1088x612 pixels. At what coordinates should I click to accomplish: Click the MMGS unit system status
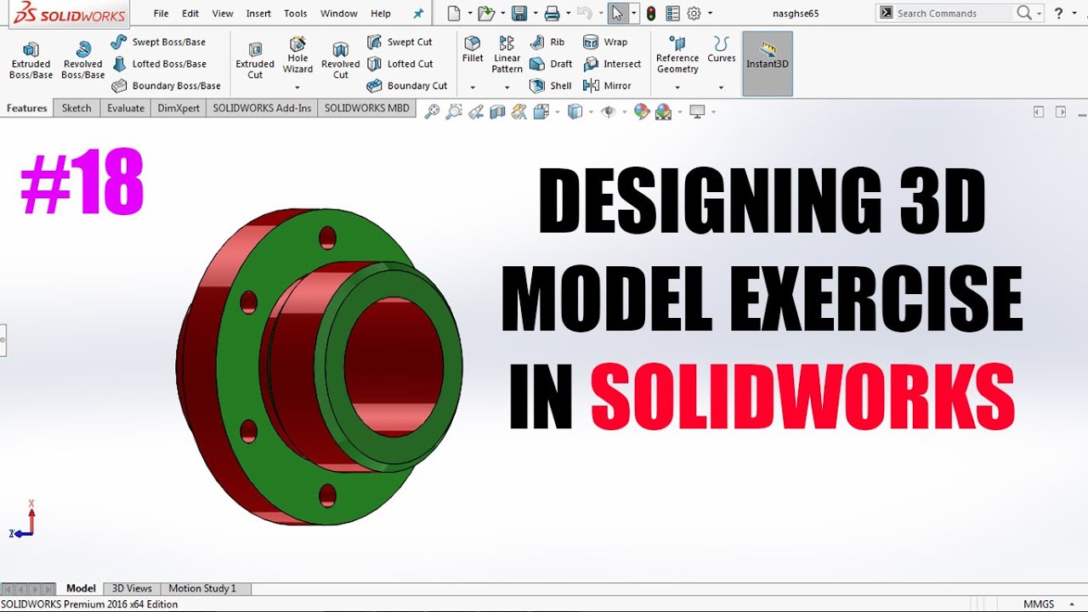coord(1039,604)
